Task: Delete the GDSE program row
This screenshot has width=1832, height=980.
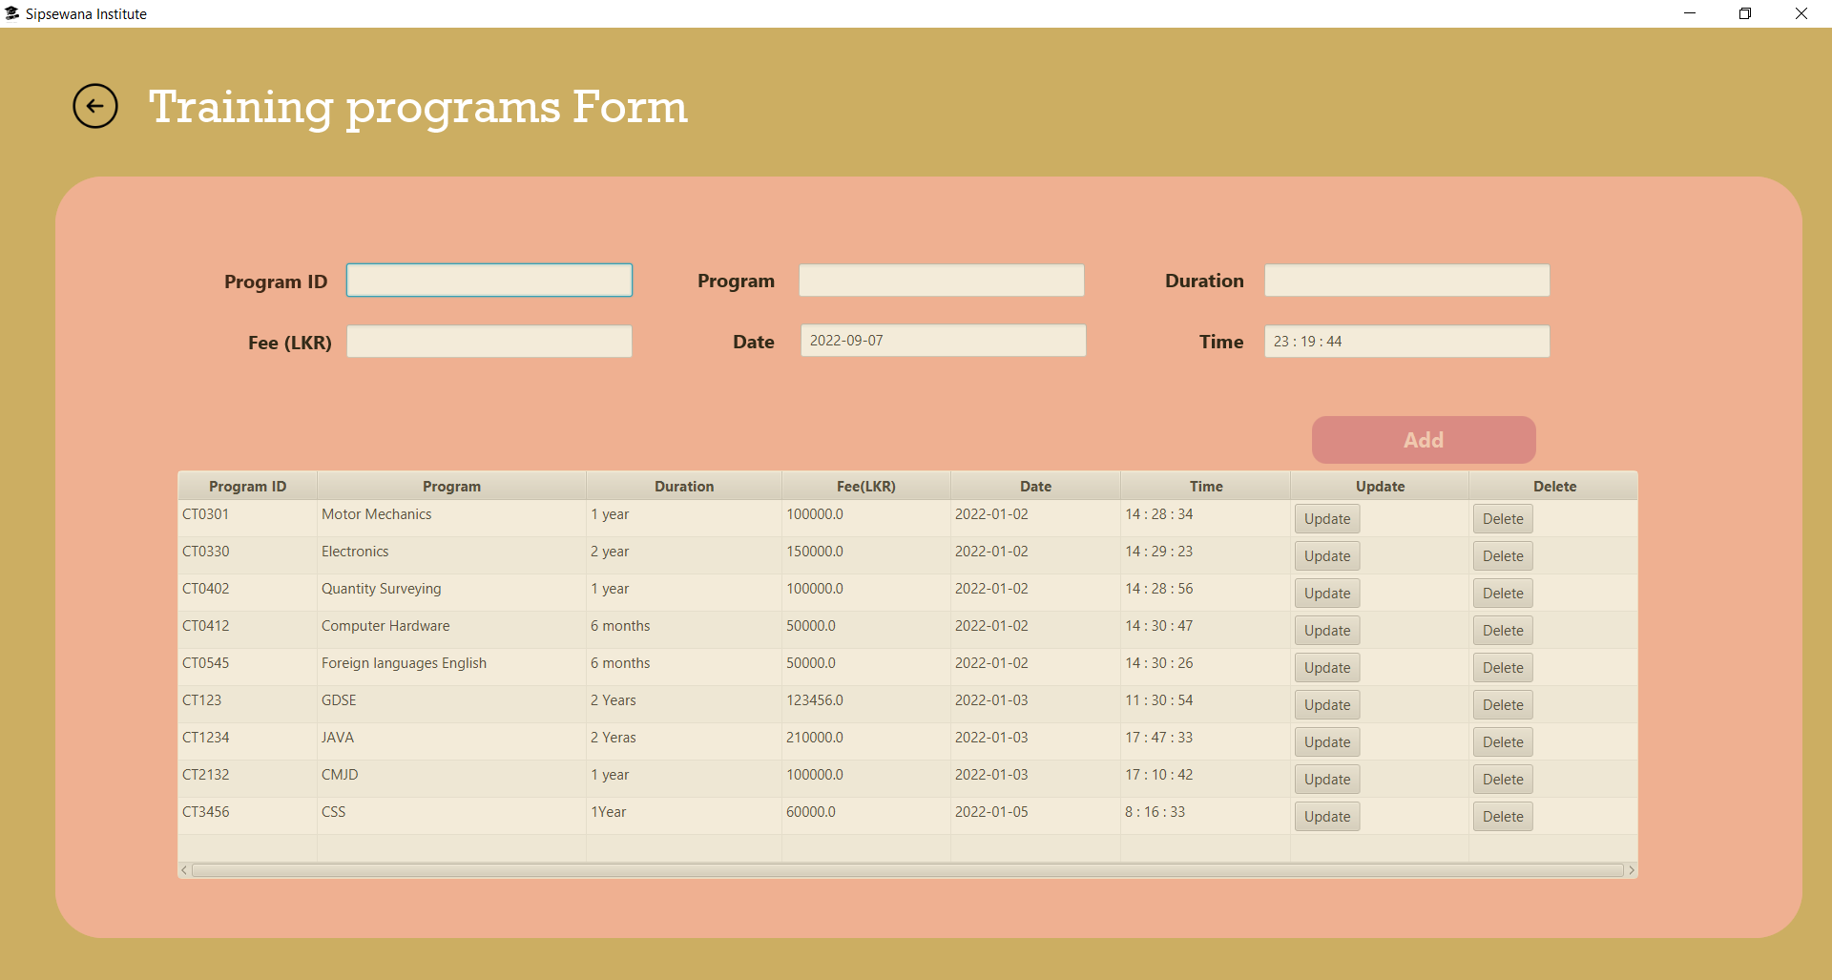Action: tap(1503, 705)
